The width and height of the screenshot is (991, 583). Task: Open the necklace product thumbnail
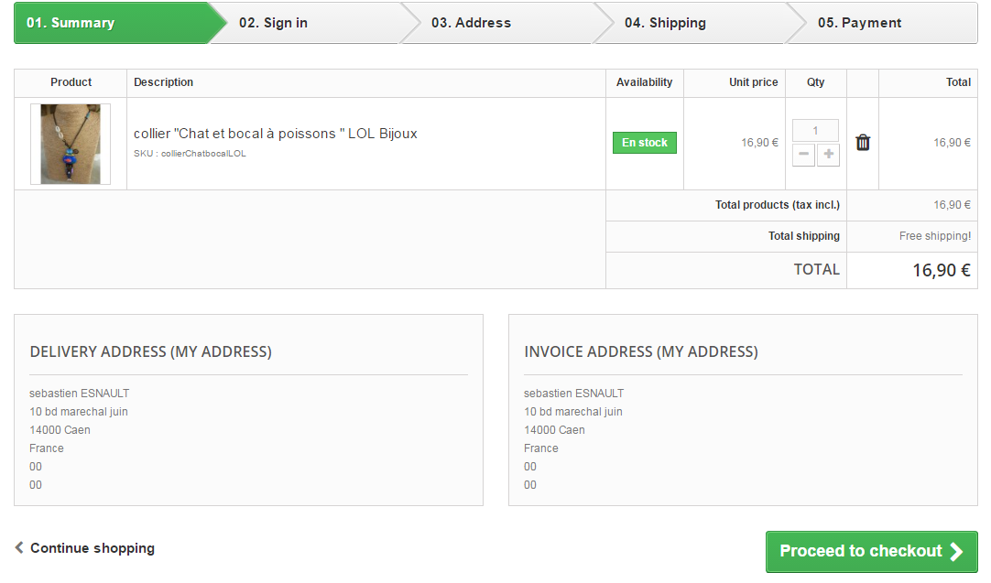click(71, 144)
